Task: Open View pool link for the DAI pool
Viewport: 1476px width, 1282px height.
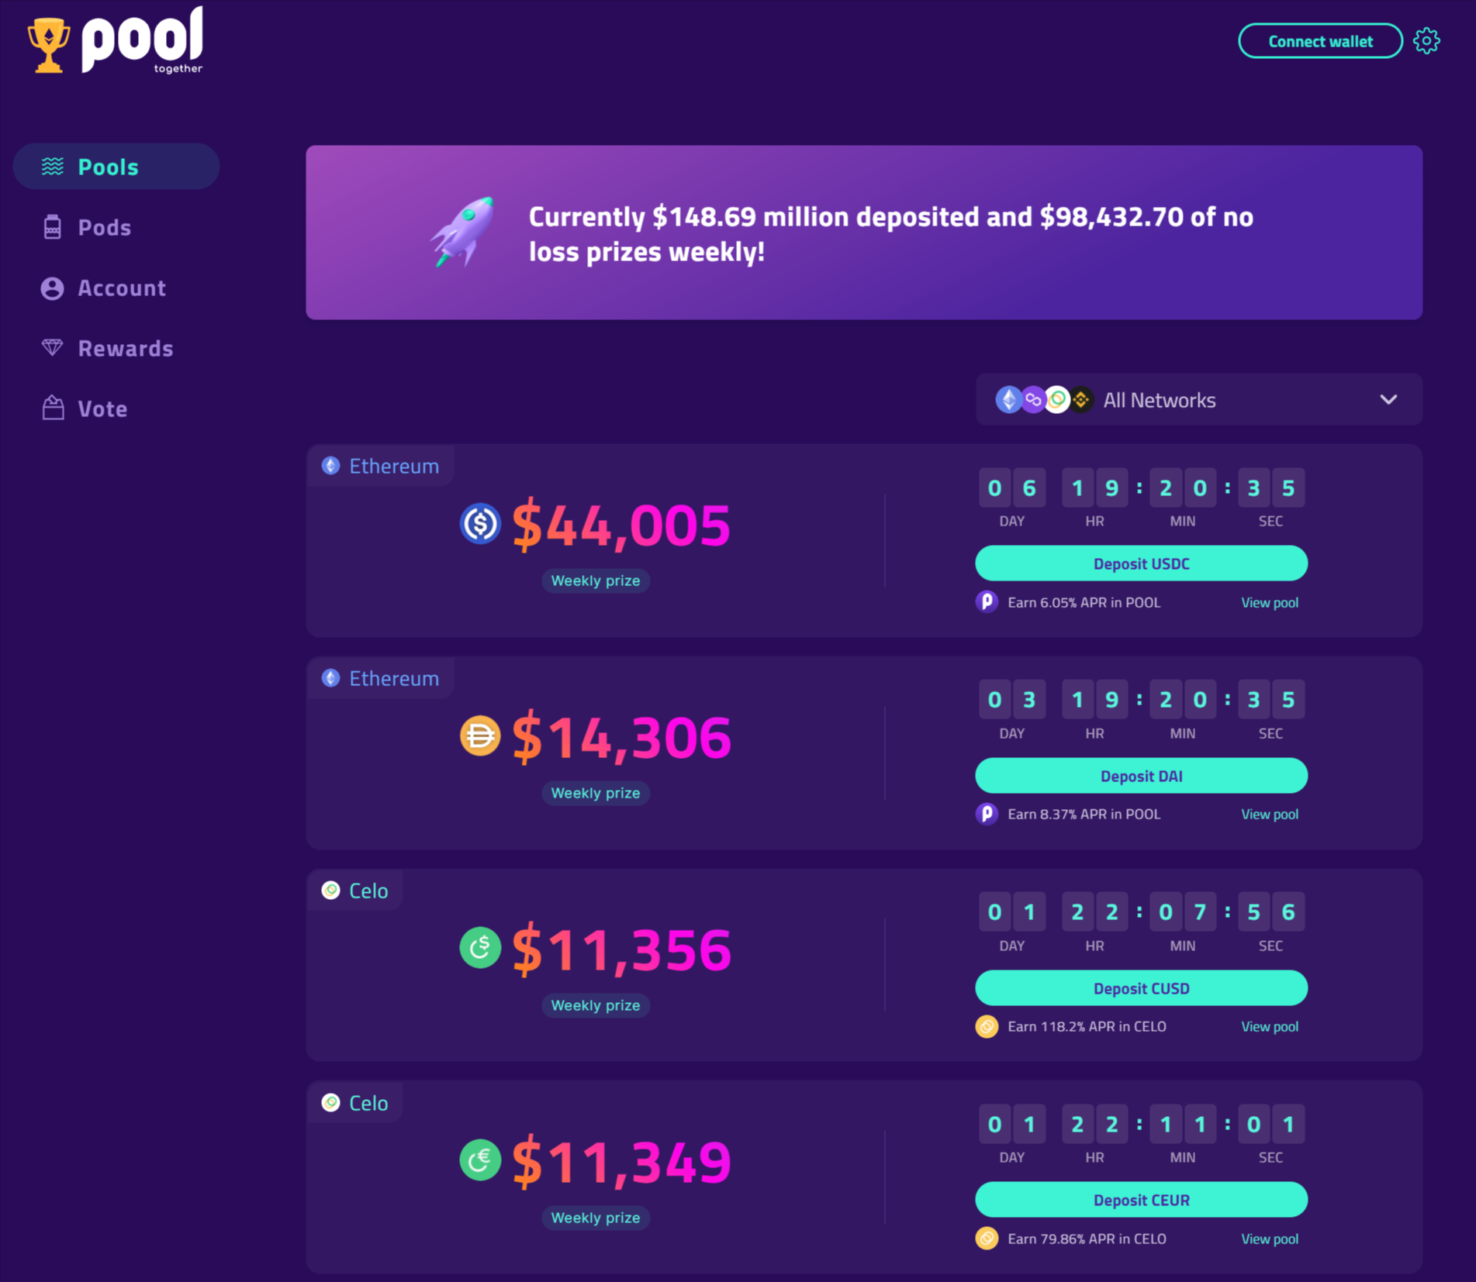Action: [x=1270, y=814]
